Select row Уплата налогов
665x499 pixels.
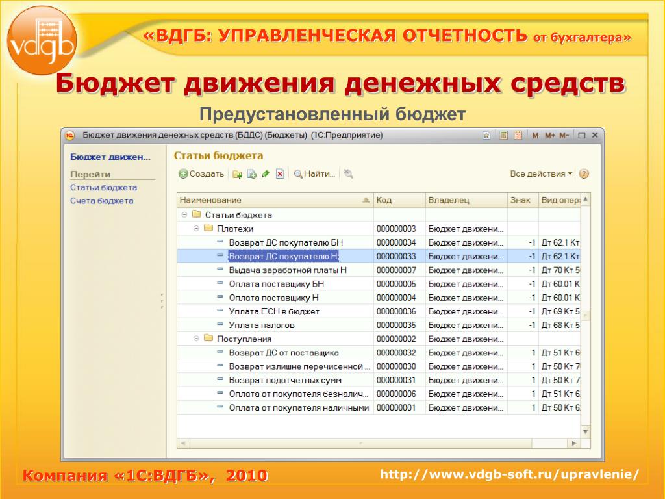tap(379, 325)
